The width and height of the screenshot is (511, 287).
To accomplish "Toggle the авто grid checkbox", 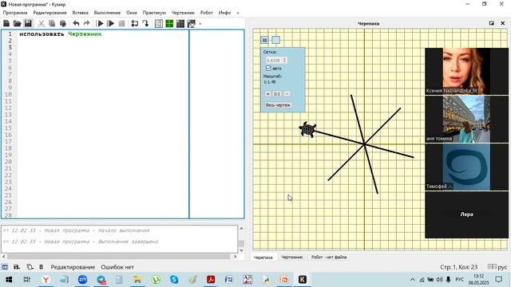I will (x=268, y=68).
